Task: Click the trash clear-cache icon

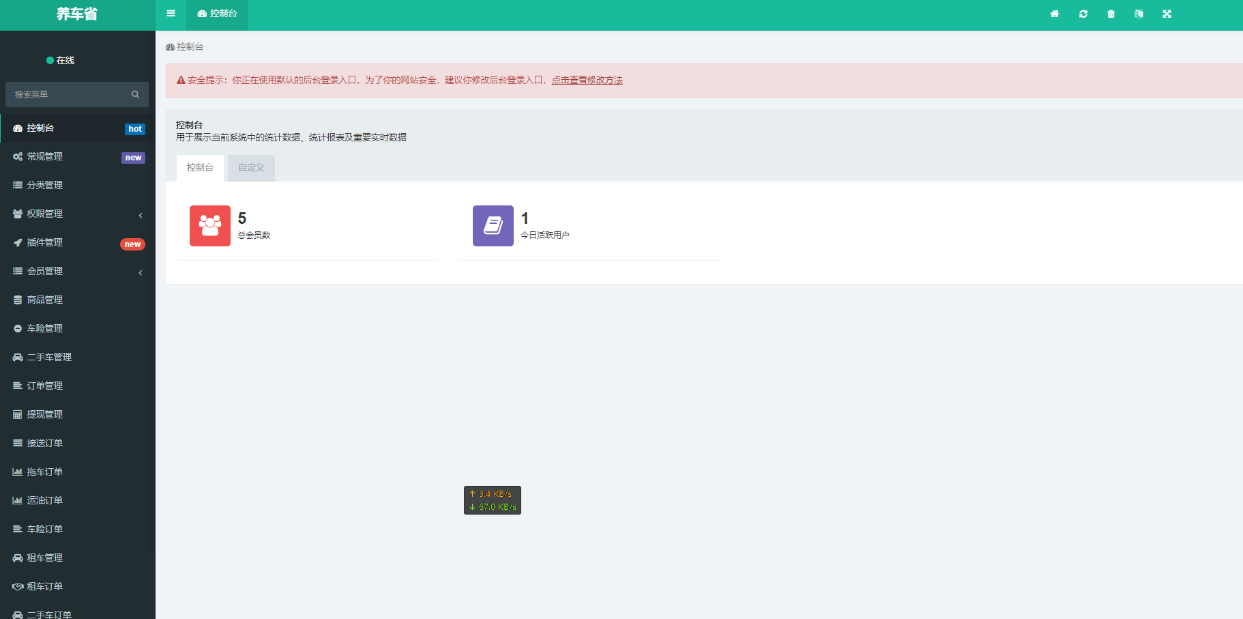Action: [x=1111, y=14]
